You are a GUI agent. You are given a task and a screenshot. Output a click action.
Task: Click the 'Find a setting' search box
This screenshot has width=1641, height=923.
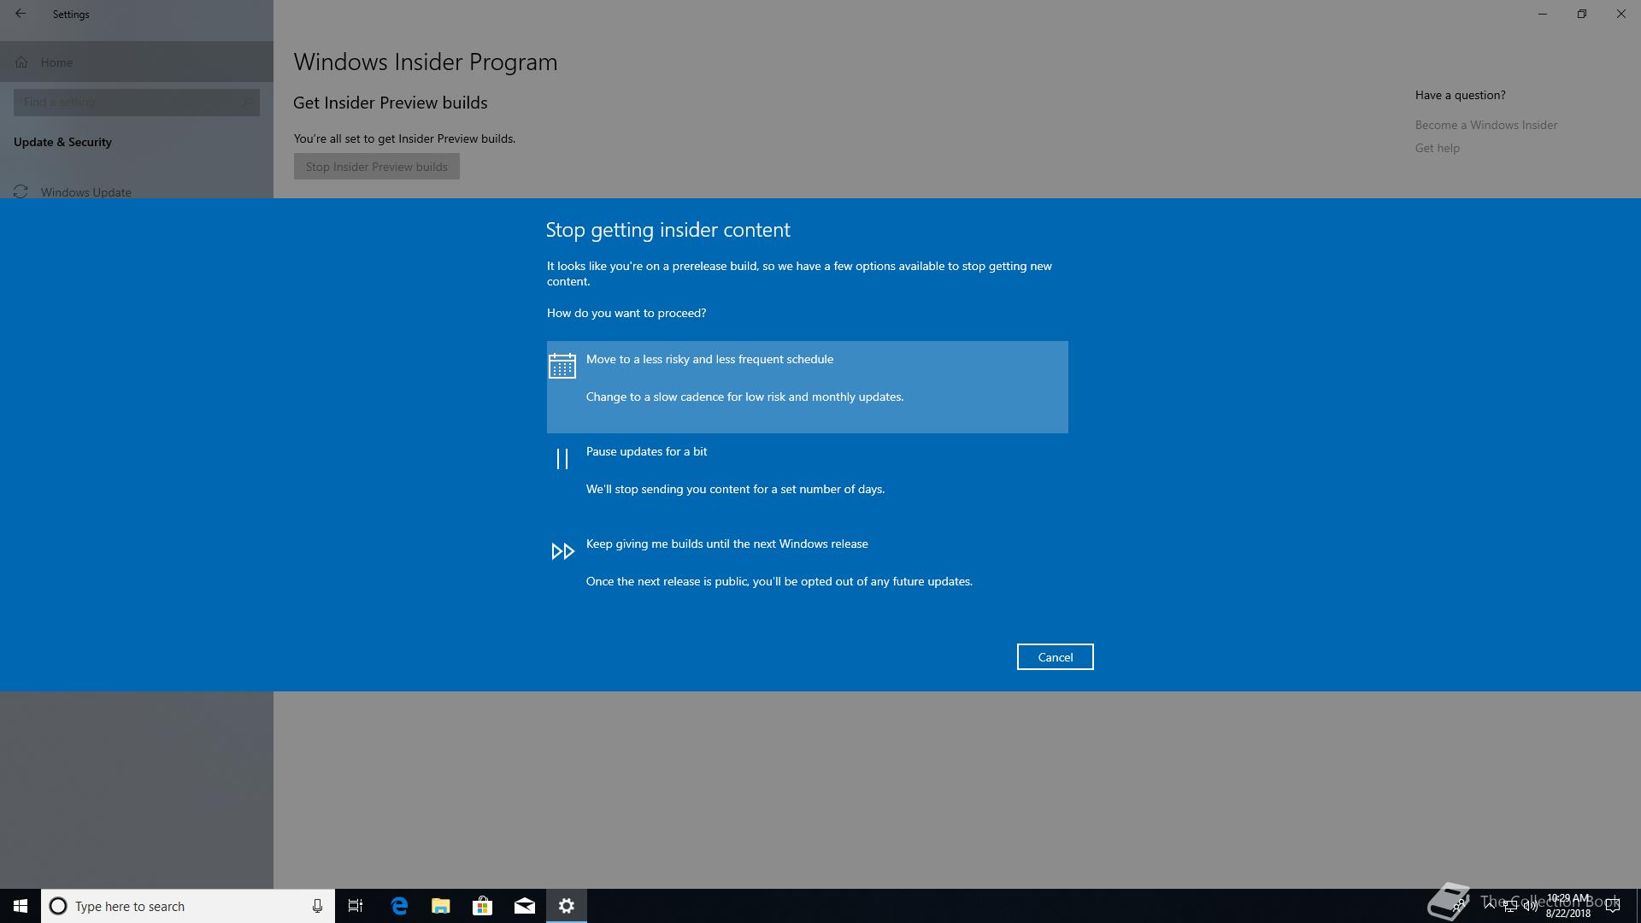(x=137, y=103)
